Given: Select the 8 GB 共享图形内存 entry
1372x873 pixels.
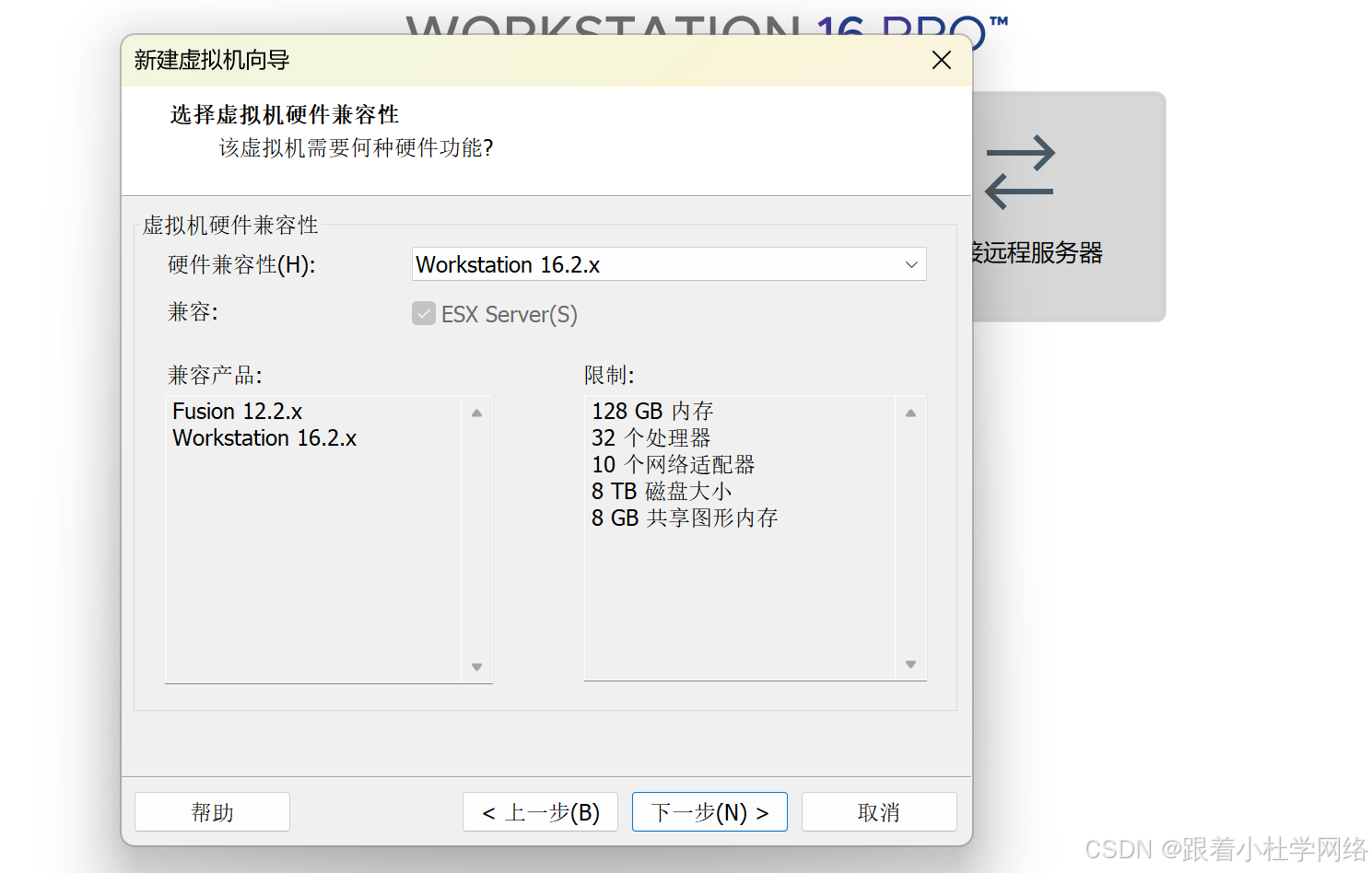Looking at the screenshot, I should pyautogui.click(x=685, y=518).
